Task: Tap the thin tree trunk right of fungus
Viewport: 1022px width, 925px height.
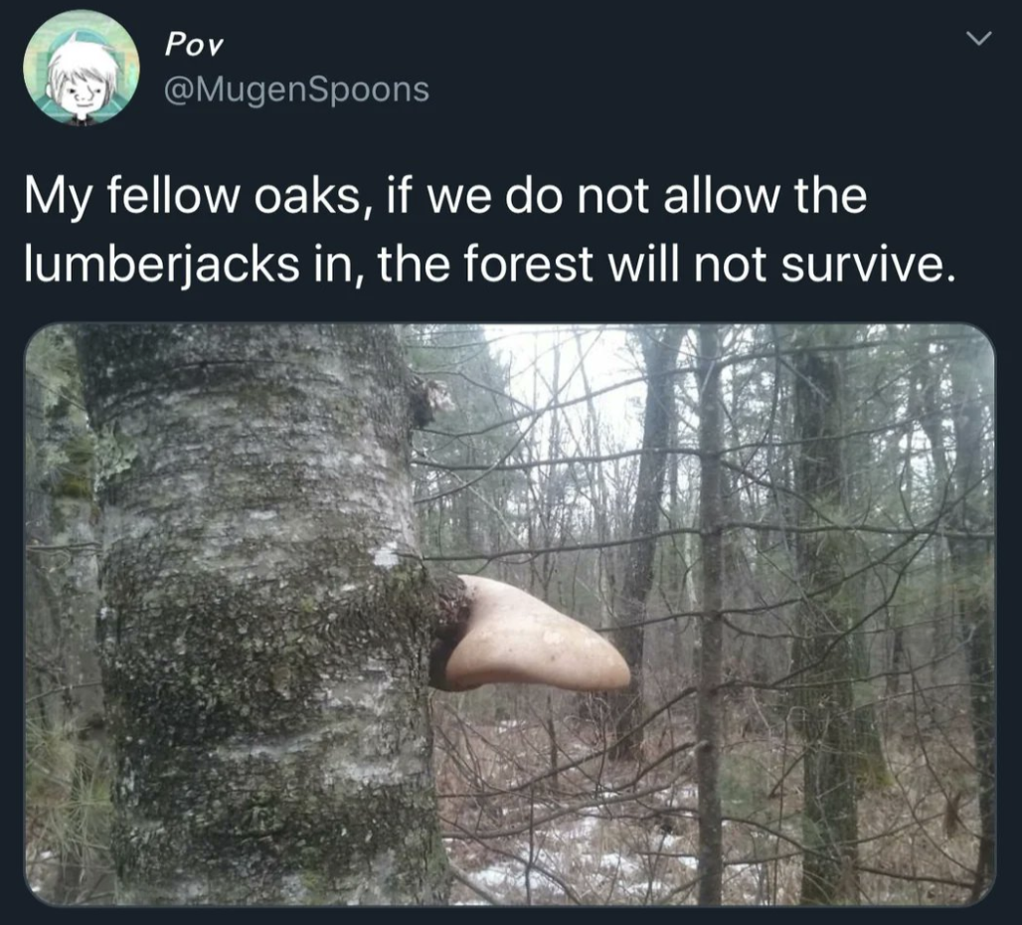Action: tap(709, 613)
